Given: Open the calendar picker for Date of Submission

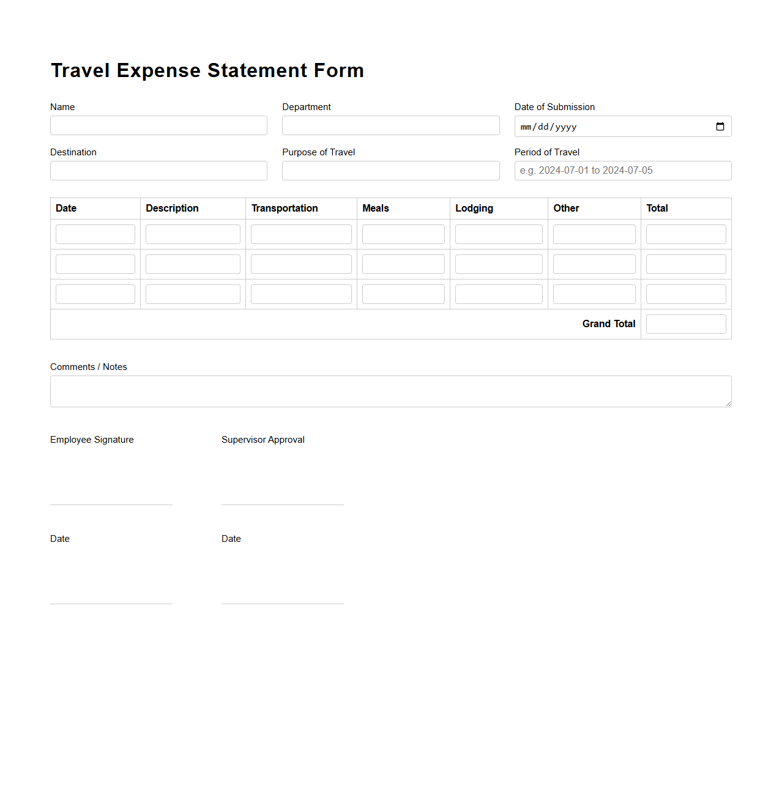Looking at the screenshot, I should click(720, 126).
